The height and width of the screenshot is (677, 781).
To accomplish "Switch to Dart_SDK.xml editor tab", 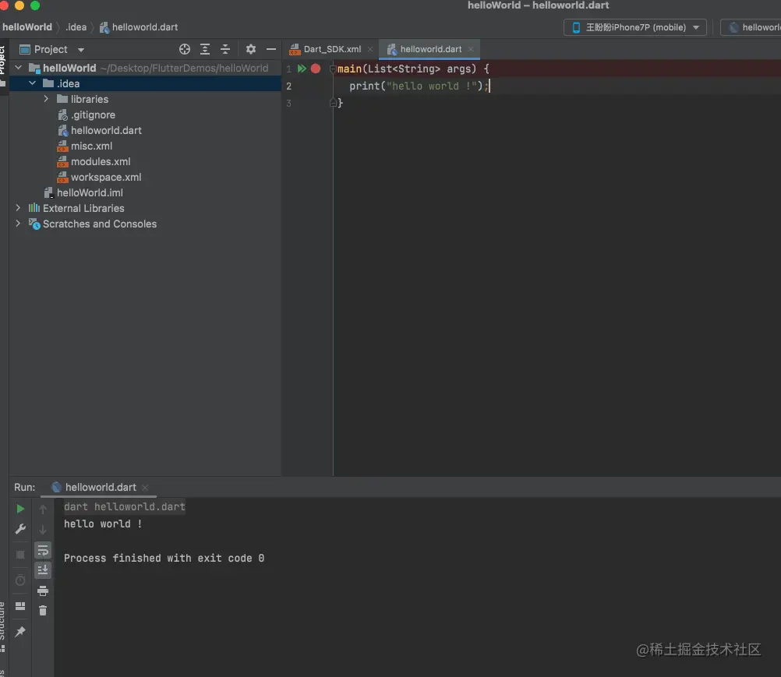I will 327,49.
